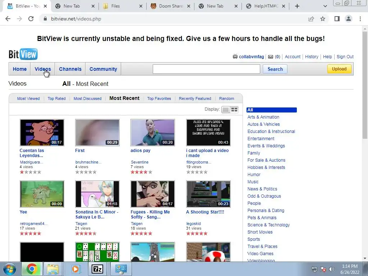The image size is (368, 276).
Task: Open collabvmfag profile link
Action: click(251, 57)
